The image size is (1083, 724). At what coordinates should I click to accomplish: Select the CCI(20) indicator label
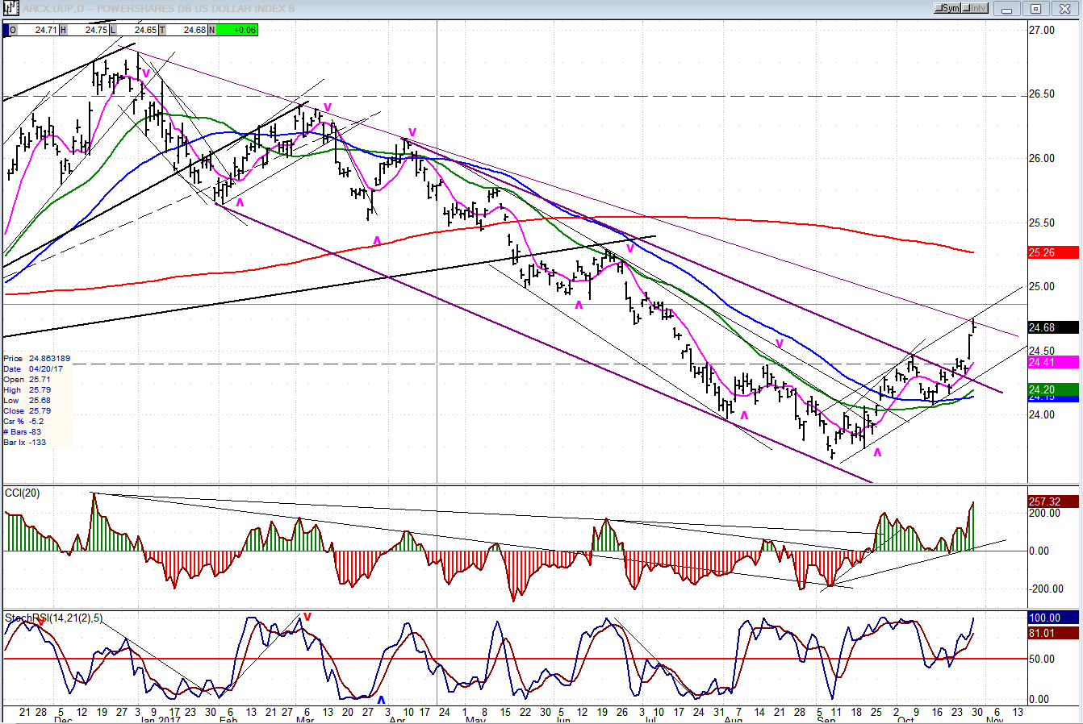(23, 493)
